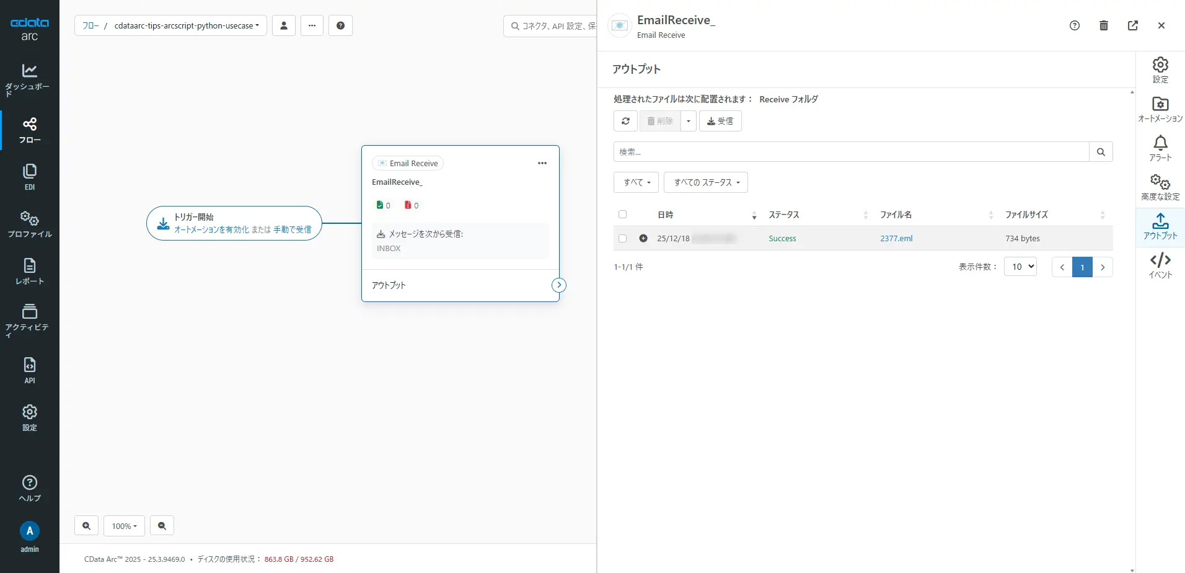Focus the connector search field at top
The image size is (1185, 573).
(x=550, y=25)
